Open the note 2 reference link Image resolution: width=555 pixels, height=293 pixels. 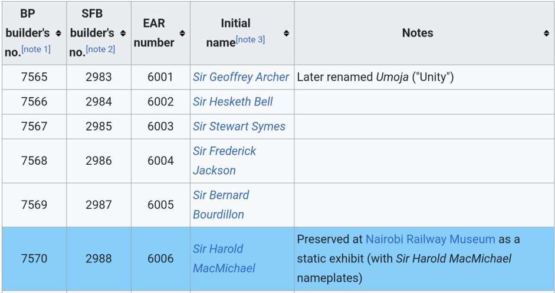point(100,49)
